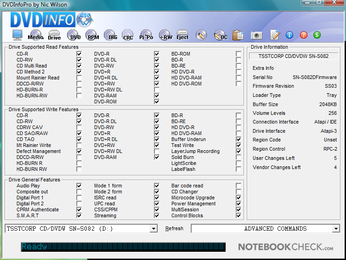
Task: Click the Refresh button
Action: [x=174, y=228]
